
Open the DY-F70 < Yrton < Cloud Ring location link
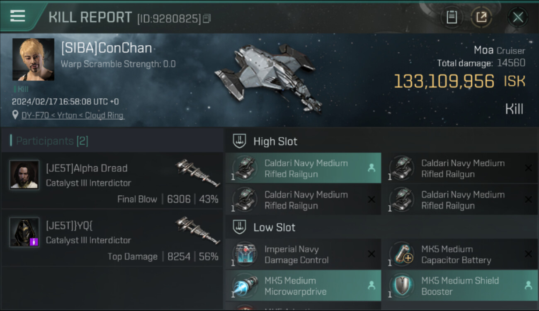click(x=73, y=115)
